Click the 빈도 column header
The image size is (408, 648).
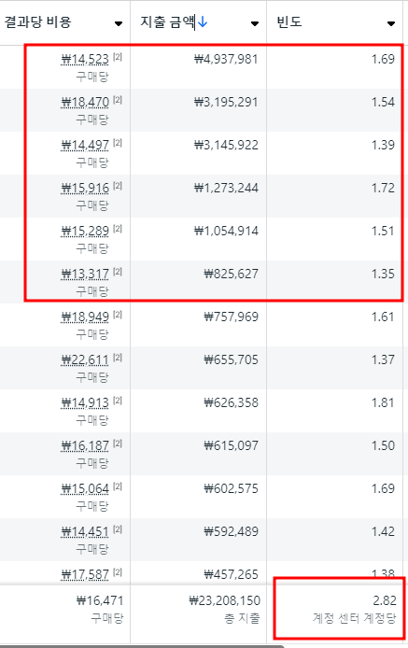click(x=288, y=21)
